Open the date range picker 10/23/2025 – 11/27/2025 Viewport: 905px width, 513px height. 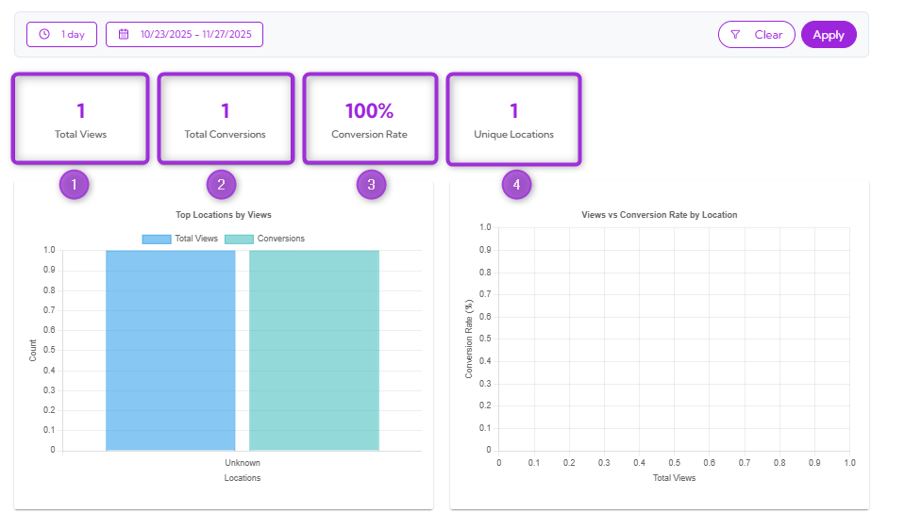click(184, 35)
